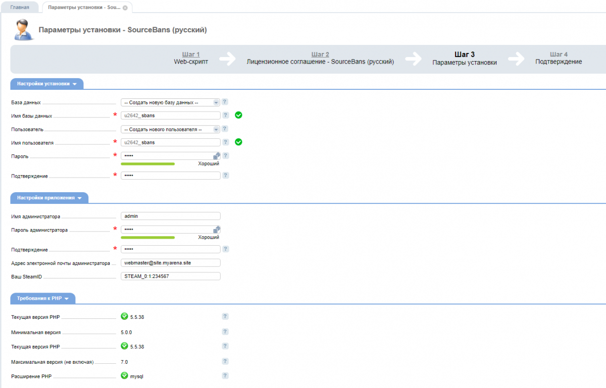Click help icon next to Минимальная версия row
606x388 pixels.
tap(225, 331)
